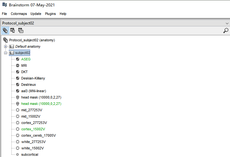The height and width of the screenshot is (157, 230).
Task: Open the Plugins menu
Action: [x=50, y=14]
